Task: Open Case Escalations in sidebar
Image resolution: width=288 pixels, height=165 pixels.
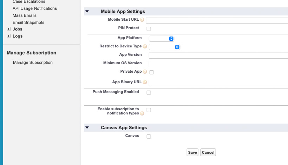Action: coord(29,2)
